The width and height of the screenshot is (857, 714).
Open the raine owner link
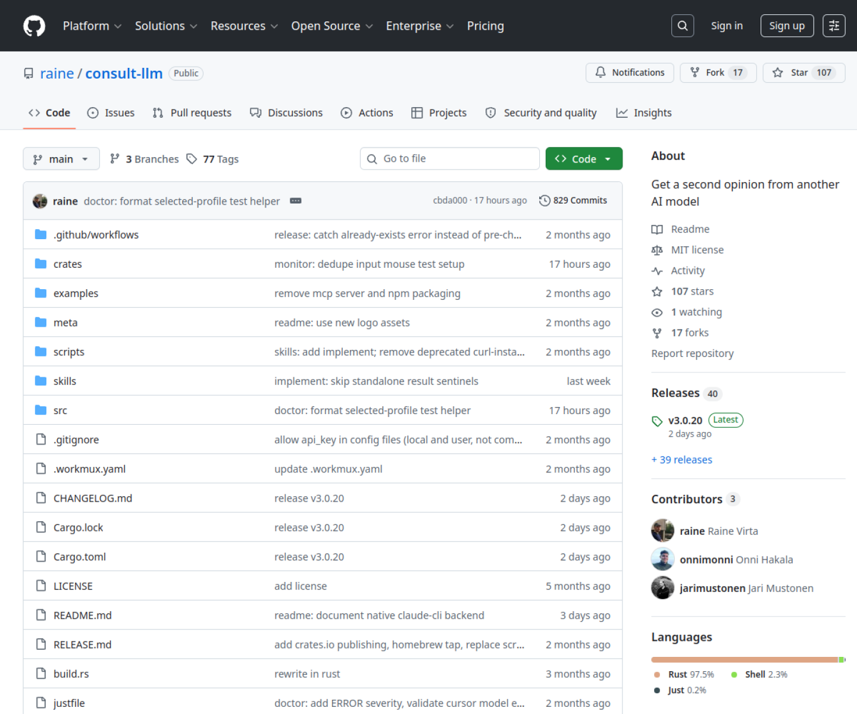pos(57,73)
